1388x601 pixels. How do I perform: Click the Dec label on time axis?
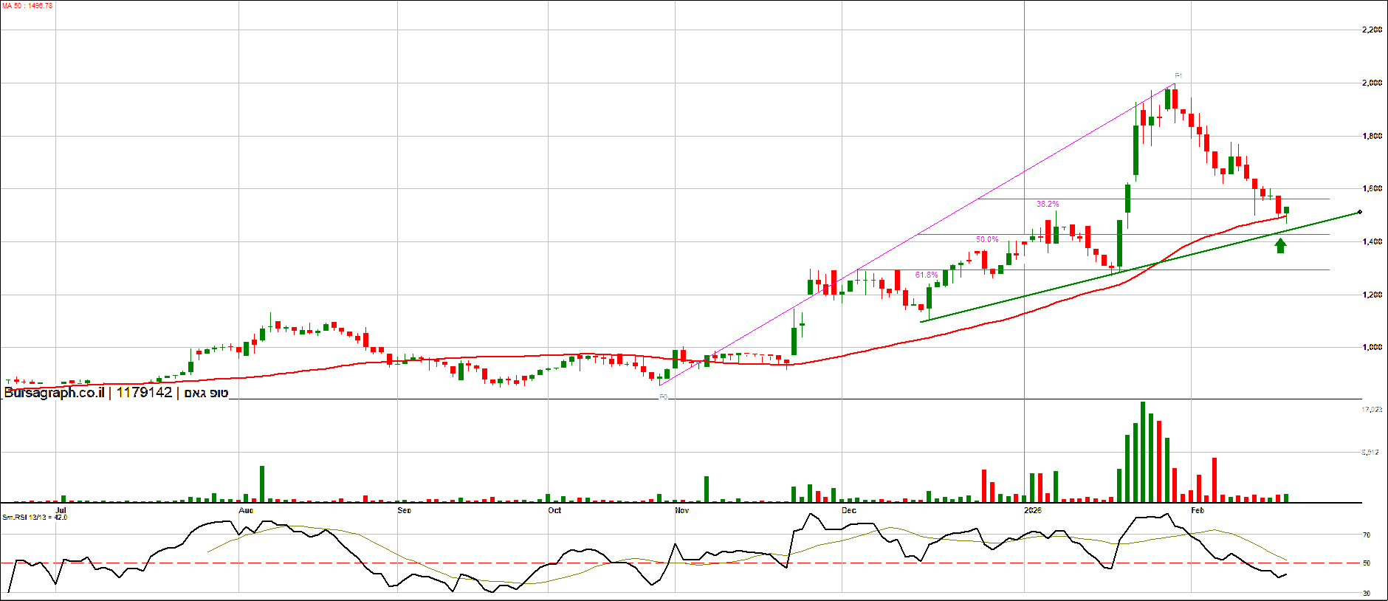(x=849, y=510)
